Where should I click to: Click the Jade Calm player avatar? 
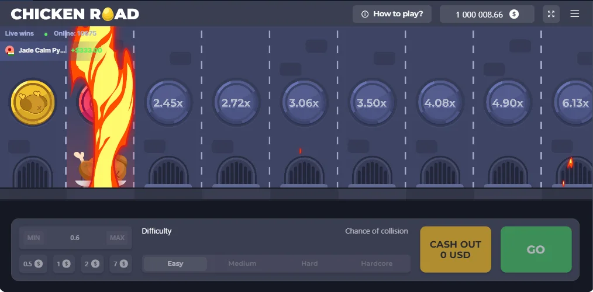10,50
